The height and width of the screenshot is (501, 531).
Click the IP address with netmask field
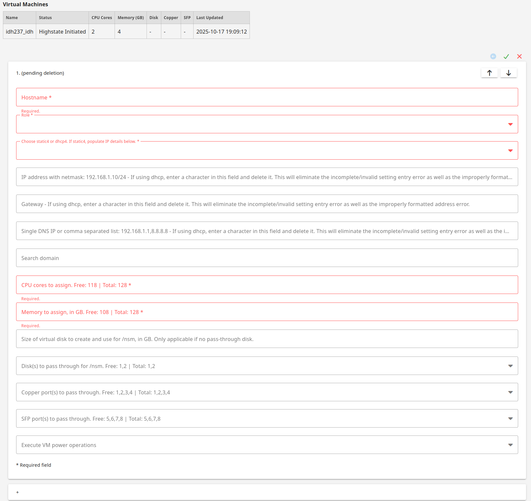(x=267, y=177)
